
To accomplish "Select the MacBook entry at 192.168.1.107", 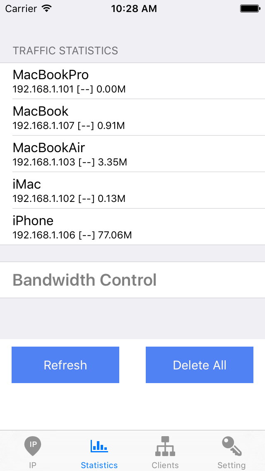I will click(132, 118).
